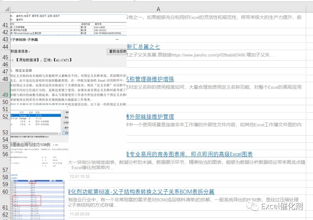
Task: Follow the "簿外部链接维护管理" hyperlink
Action: click(150, 117)
